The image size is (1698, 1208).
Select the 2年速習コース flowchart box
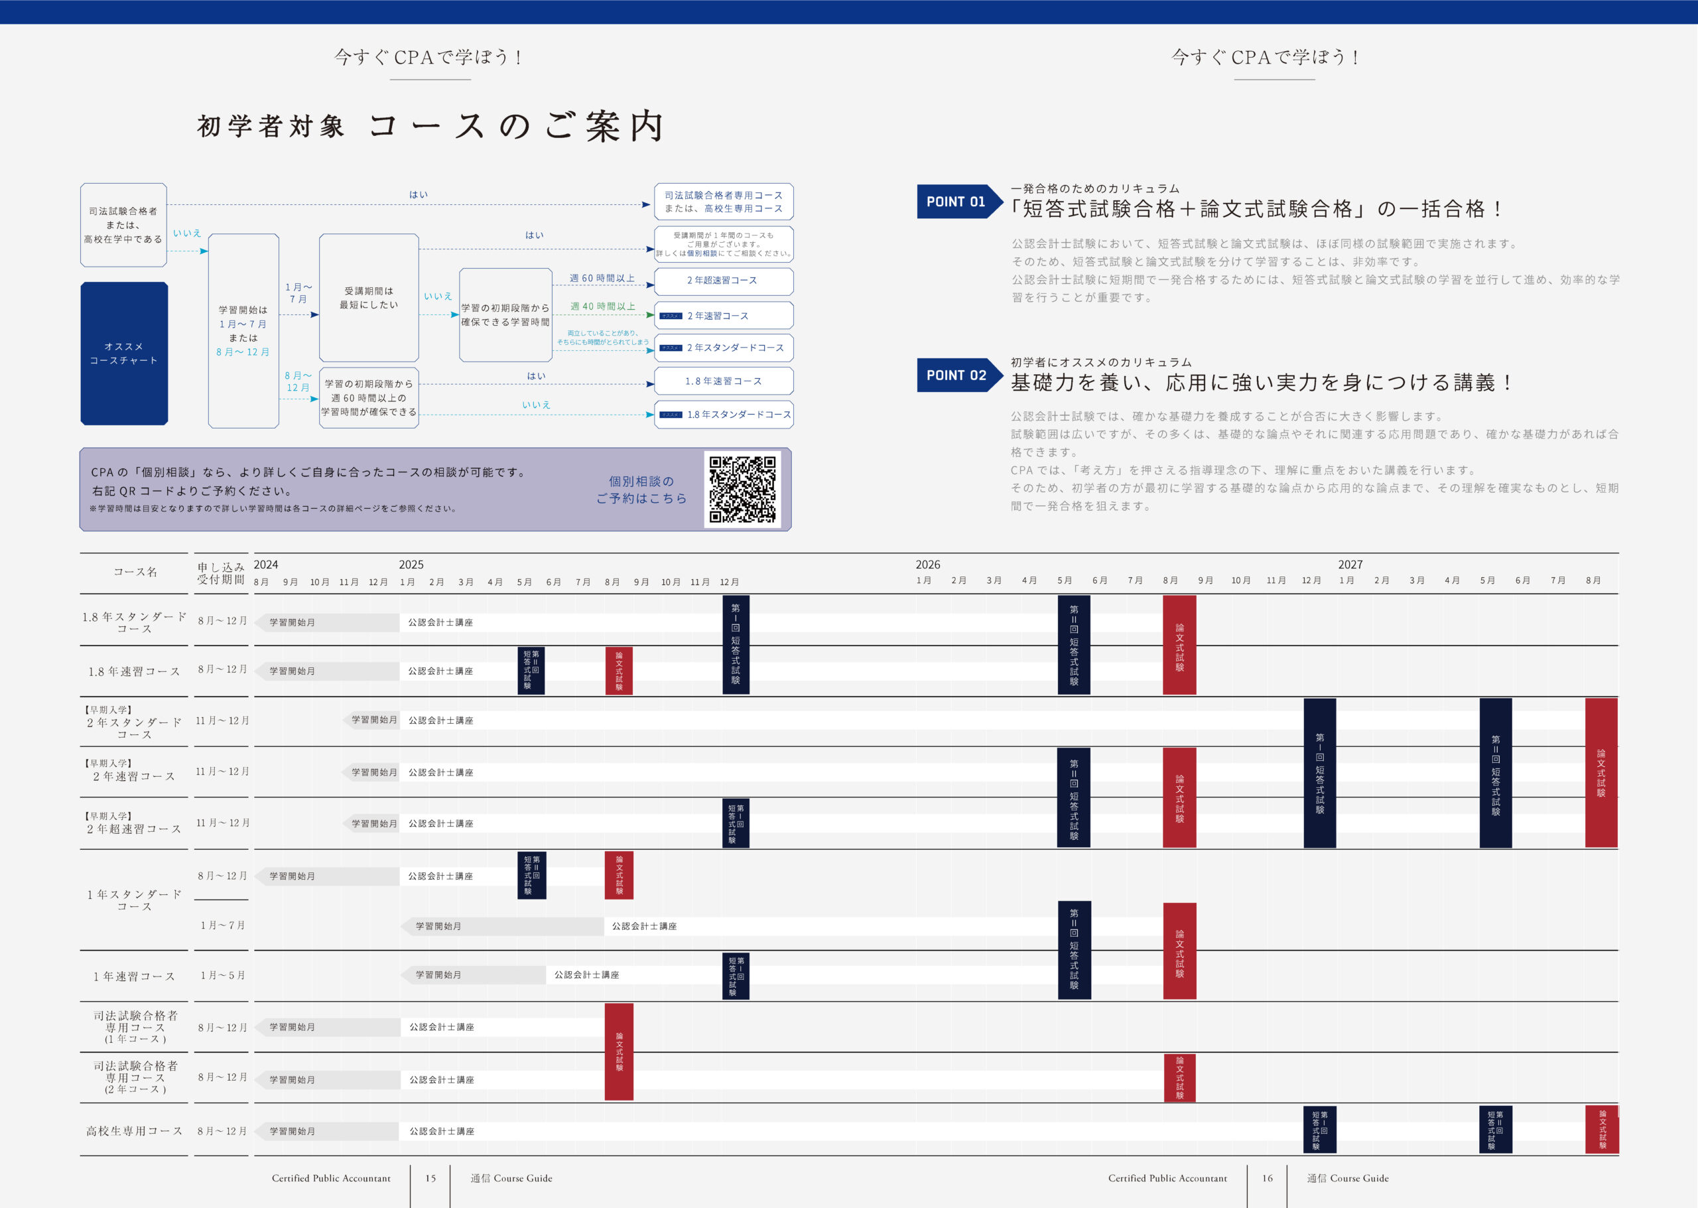[724, 315]
